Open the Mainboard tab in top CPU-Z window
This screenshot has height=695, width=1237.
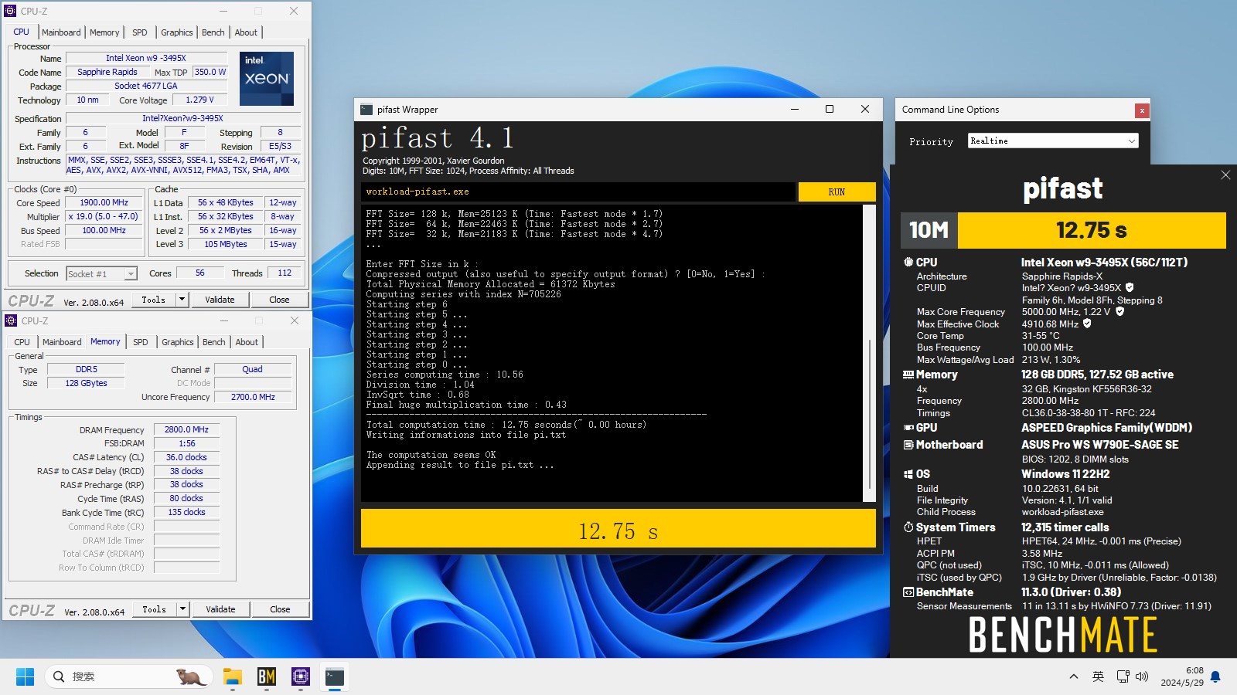point(61,32)
